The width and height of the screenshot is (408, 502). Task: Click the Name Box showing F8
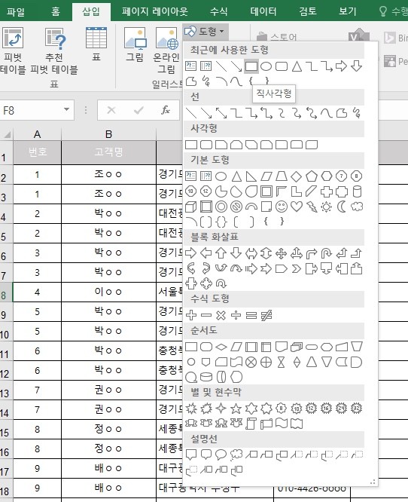point(32,111)
